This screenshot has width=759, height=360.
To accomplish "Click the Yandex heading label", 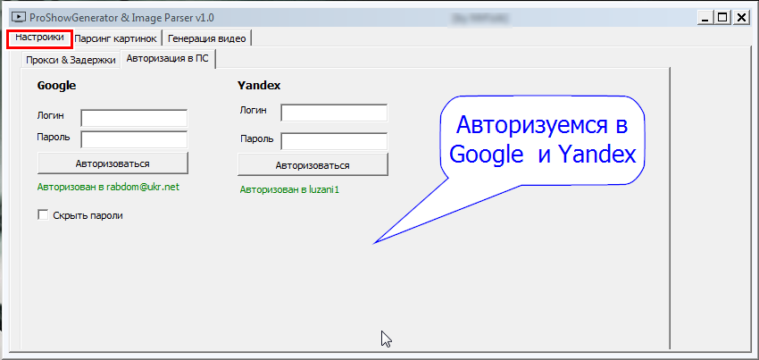I will tap(259, 86).
